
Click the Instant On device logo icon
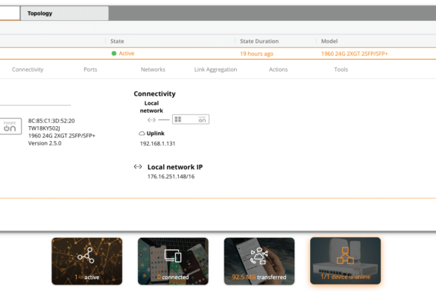(x=10, y=126)
